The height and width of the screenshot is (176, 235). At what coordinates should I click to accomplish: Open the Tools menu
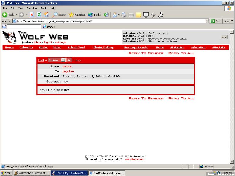[x=44, y=8]
